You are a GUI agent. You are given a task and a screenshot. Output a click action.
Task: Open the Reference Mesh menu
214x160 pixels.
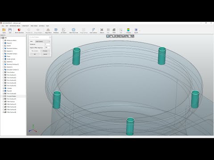pos(15,26)
